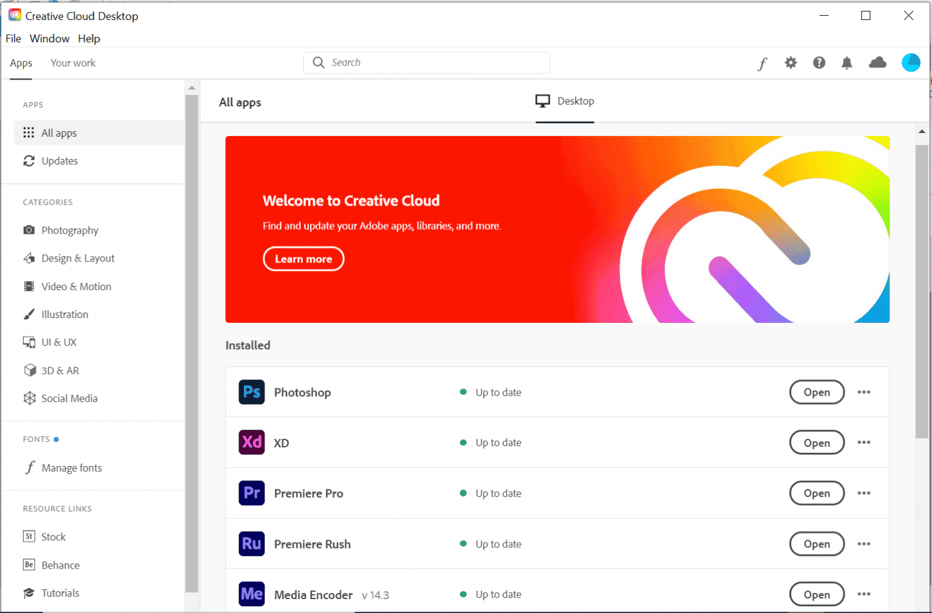The width and height of the screenshot is (932, 613).
Task: Check the cloud sync status icon
Action: pyautogui.click(x=877, y=63)
